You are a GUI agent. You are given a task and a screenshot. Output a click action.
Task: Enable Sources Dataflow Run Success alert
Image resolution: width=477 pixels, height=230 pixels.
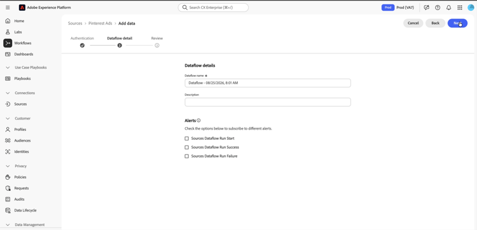(x=187, y=147)
